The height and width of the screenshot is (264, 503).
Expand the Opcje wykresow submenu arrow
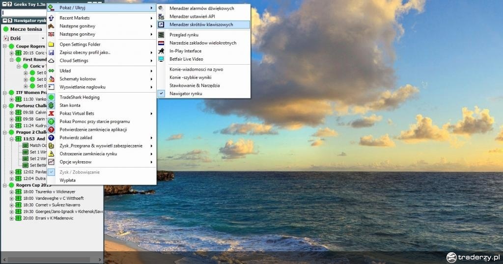pyautogui.click(x=151, y=162)
